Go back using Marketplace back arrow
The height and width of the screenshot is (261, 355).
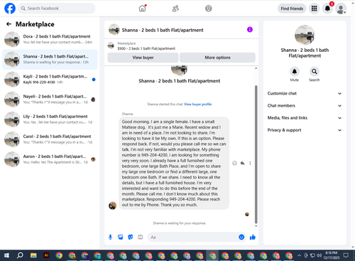click(9, 24)
